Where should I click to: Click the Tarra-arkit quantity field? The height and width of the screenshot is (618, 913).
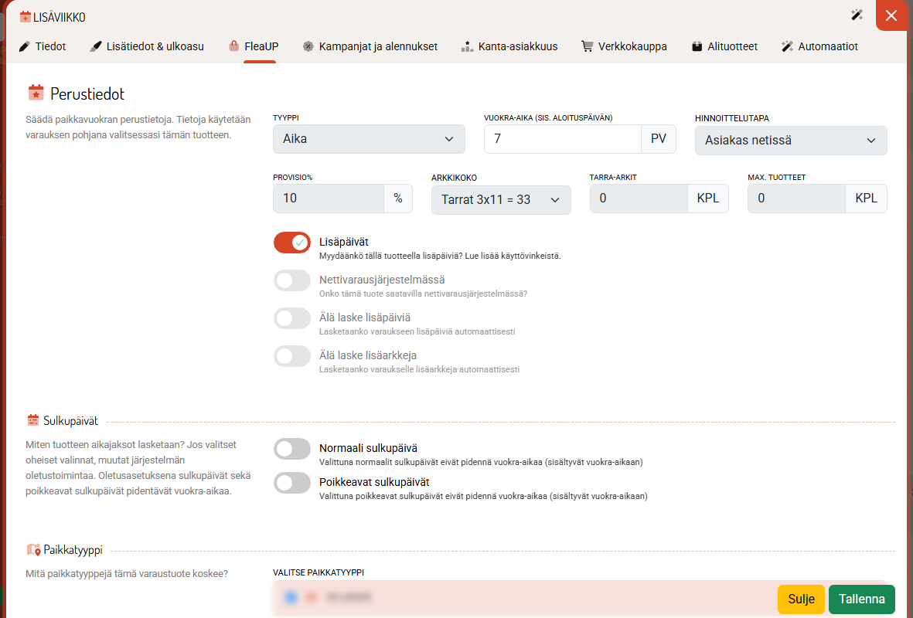(x=639, y=199)
